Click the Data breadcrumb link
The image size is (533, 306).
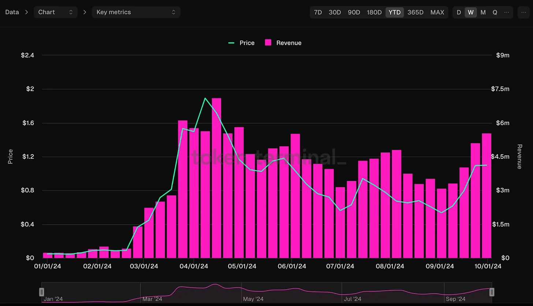[x=12, y=12]
